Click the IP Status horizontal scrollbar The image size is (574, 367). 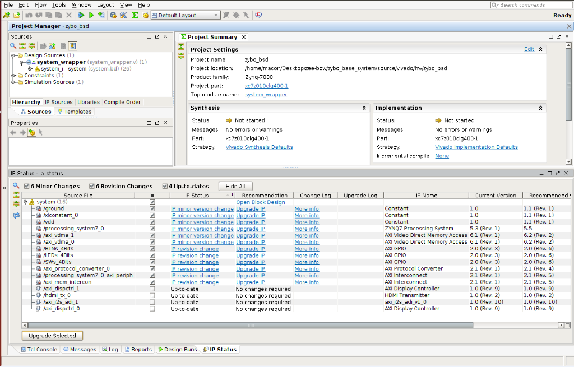pos(251,325)
